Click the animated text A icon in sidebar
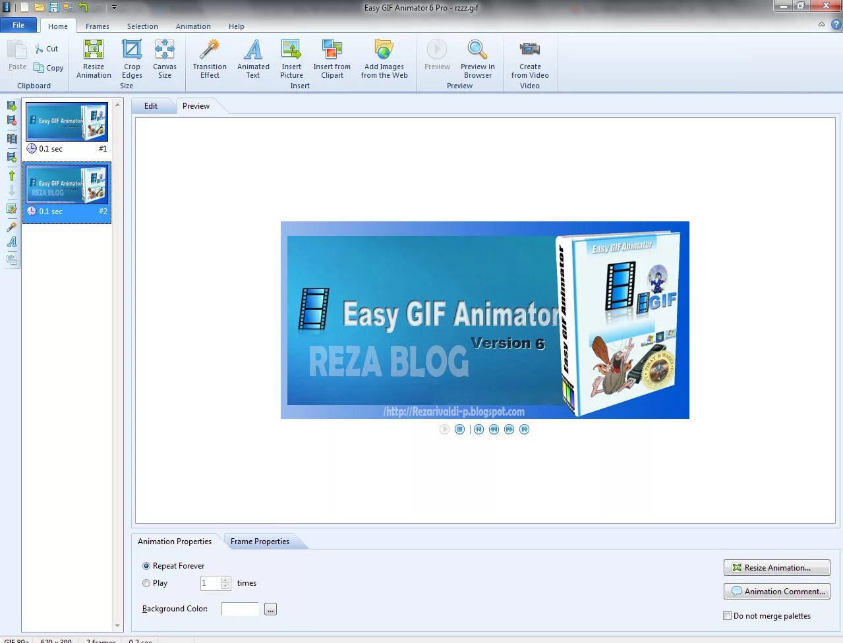Viewport: 843px width, 643px height. (11, 242)
